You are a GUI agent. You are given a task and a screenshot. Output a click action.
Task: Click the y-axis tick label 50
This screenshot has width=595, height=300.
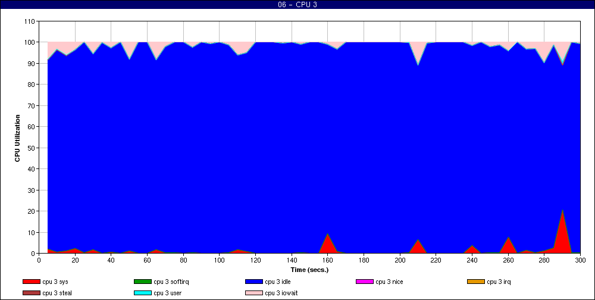(x=32, y=148)
